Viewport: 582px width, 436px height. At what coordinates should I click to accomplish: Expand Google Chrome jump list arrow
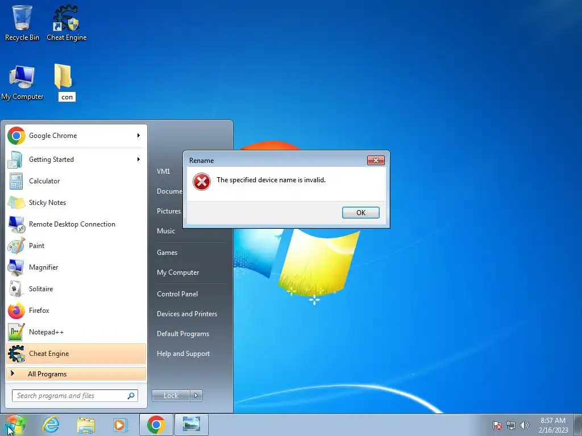click(139, 136)
